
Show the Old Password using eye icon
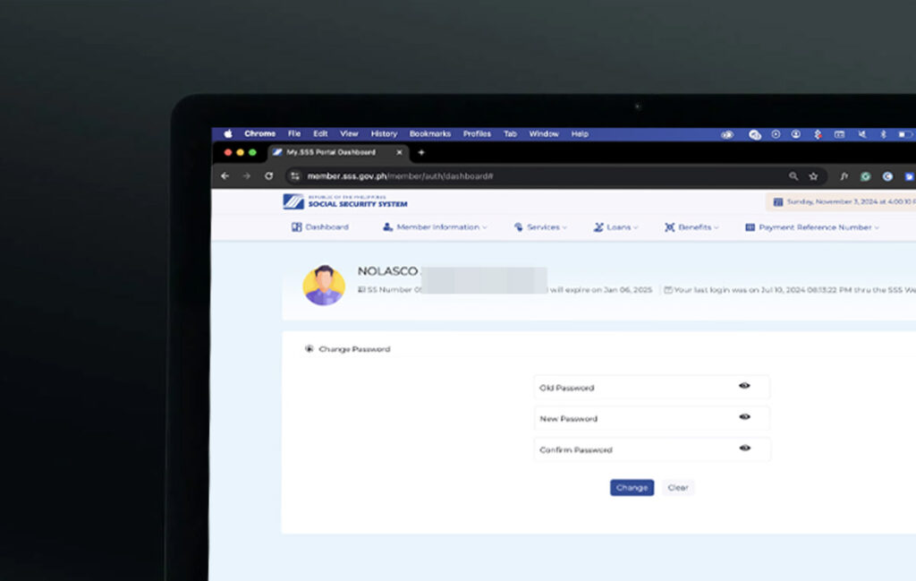click(744, 386)
